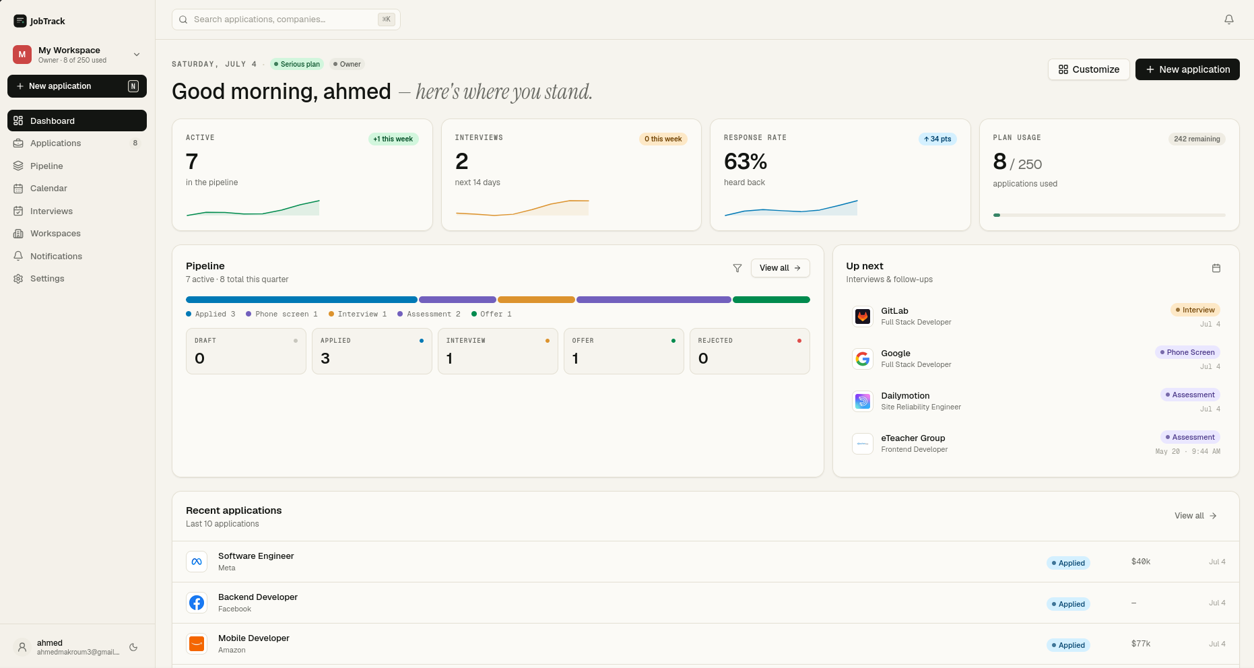Go to Applications in the sidebar
Viewport: 1254px width, 668px height.
(77, 143)
